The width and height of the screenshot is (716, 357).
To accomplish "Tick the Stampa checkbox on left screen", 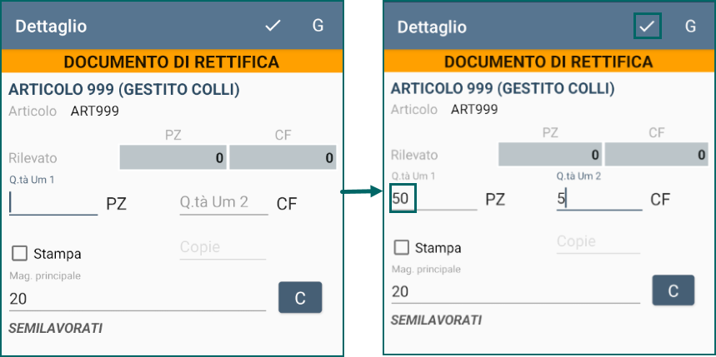I will coord(20,254).
